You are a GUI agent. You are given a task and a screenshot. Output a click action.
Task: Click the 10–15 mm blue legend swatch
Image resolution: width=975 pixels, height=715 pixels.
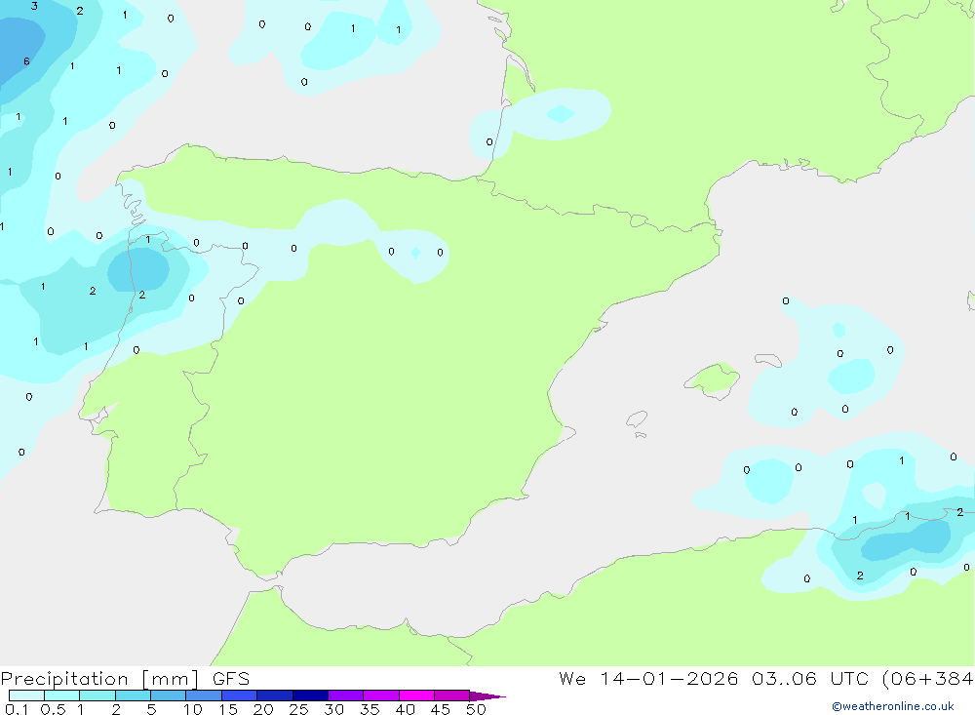tap(204, 695)
